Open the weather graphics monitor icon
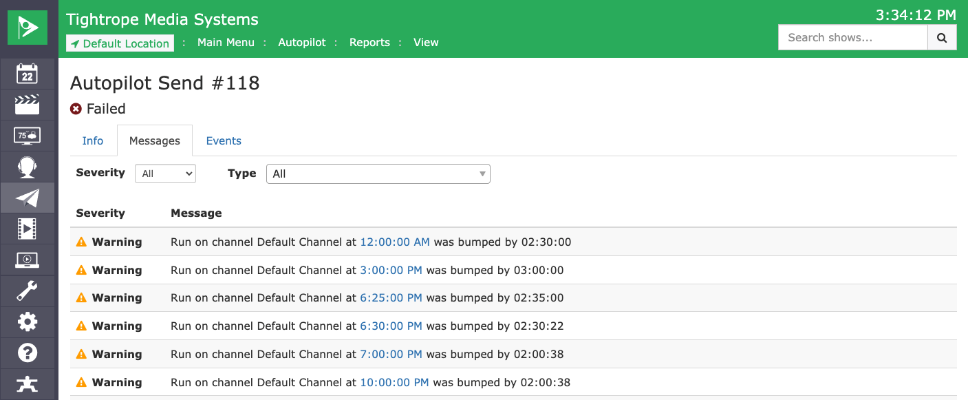 (x=27, y=136)
